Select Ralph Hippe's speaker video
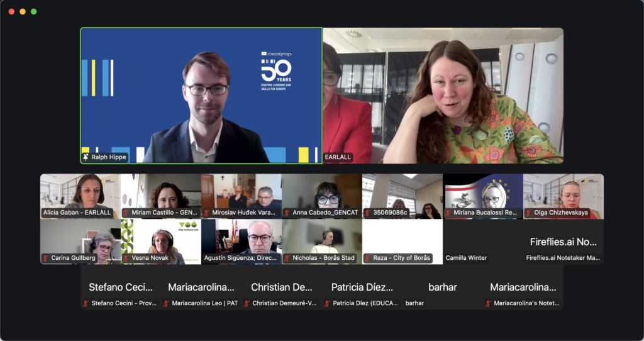This screenshot has height=341, width=644. (201, 95)
